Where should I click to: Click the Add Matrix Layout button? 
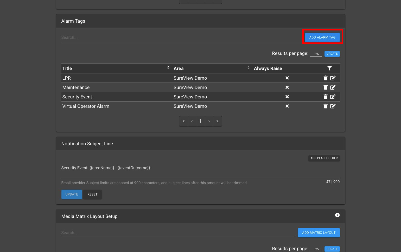319,233
